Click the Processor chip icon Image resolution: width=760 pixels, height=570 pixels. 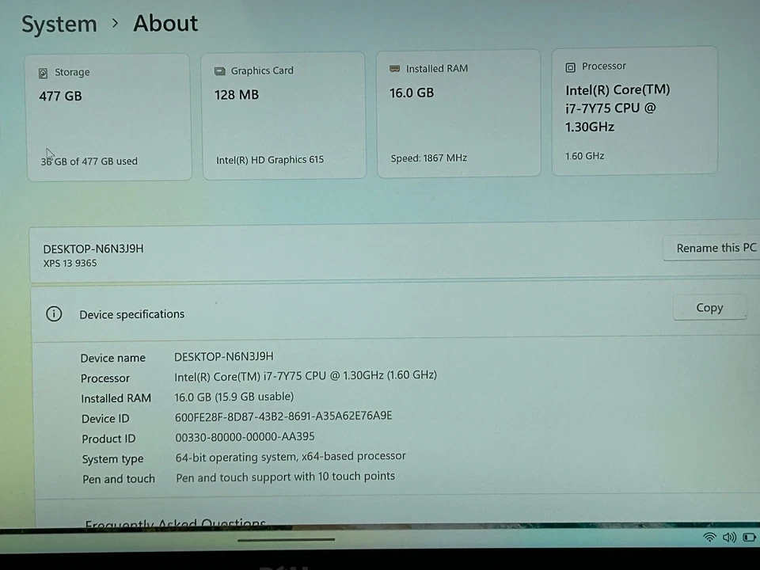click(x=571, y=66)
